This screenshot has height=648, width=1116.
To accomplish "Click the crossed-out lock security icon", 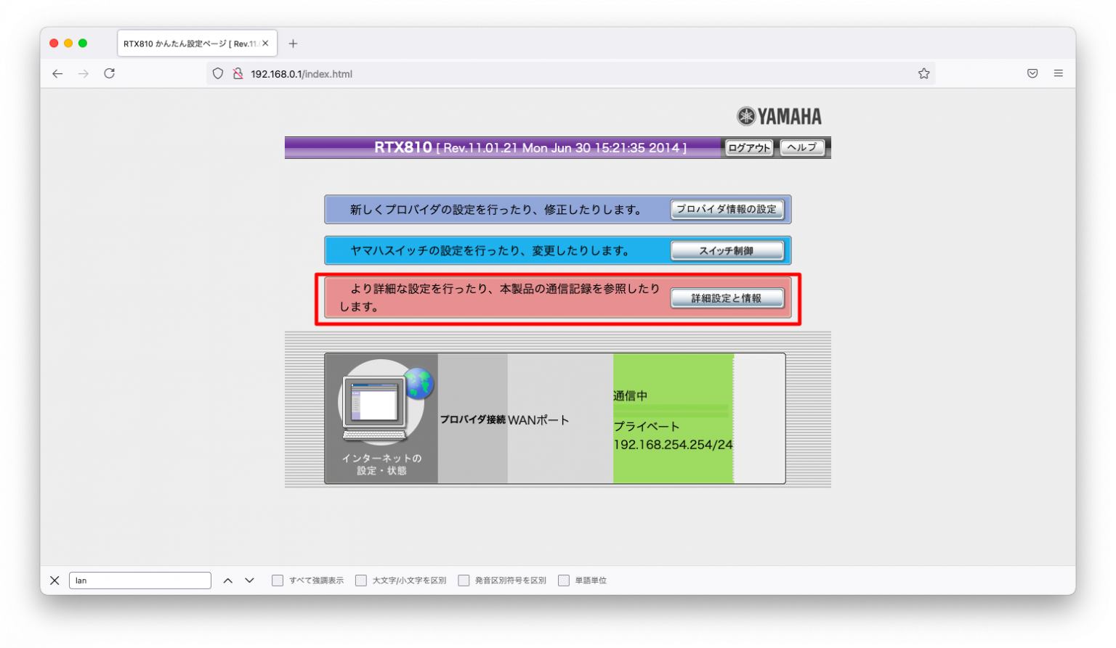I will (x=238, y=73).
